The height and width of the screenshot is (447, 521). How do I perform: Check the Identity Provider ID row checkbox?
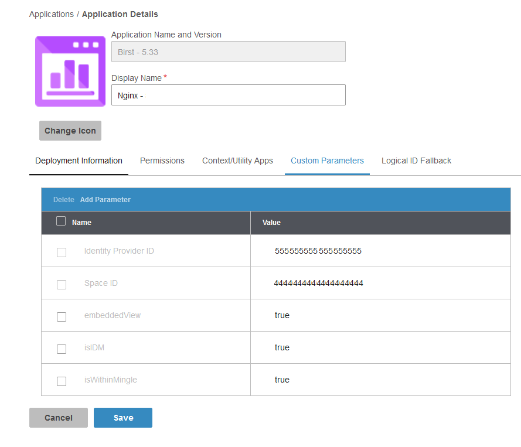pyautogui.click(x=62, y=252)
